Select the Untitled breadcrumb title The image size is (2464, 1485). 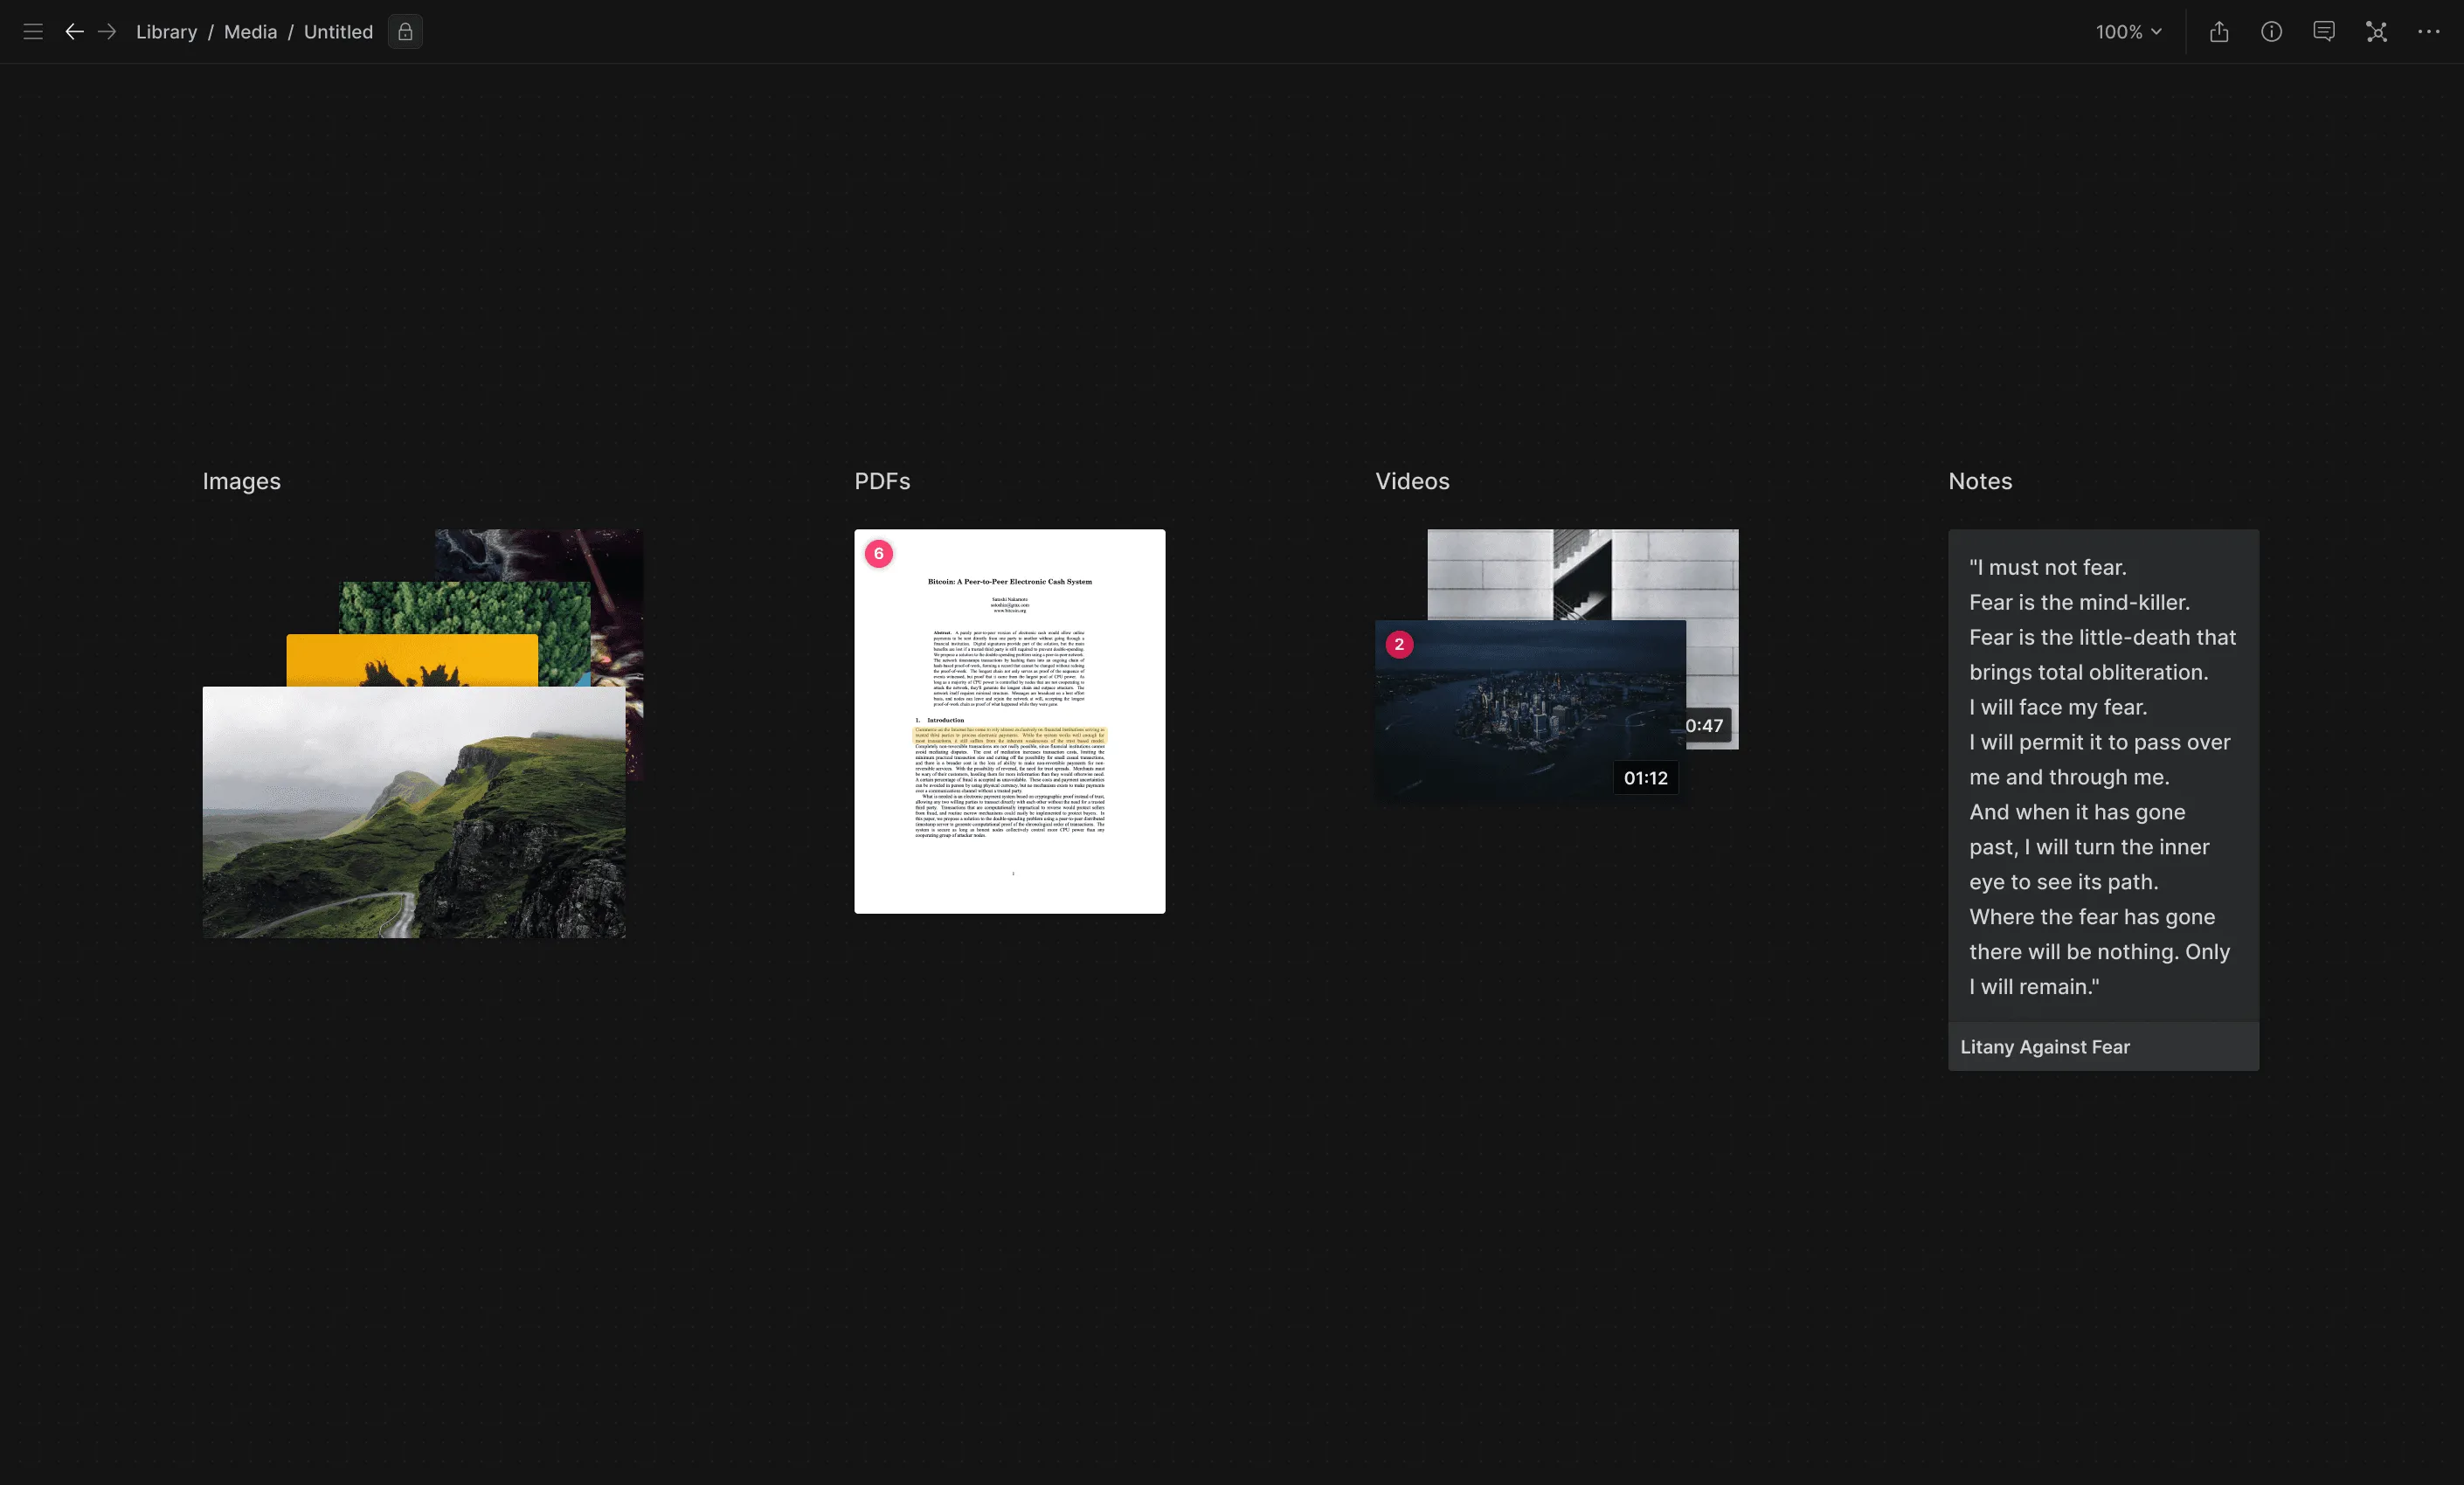[x=338, y=32]
